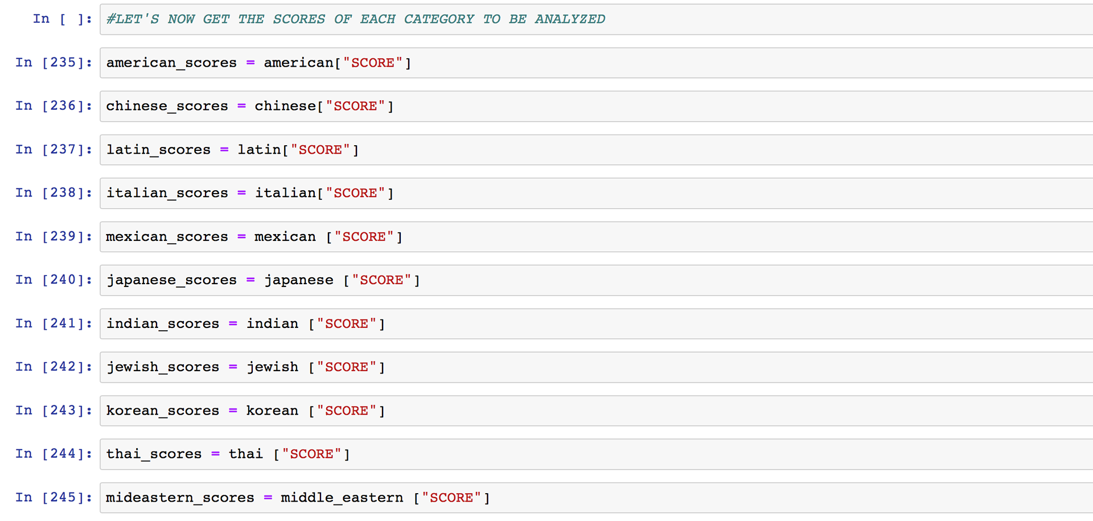Select the prompt label In [242]

click(54, 366)
